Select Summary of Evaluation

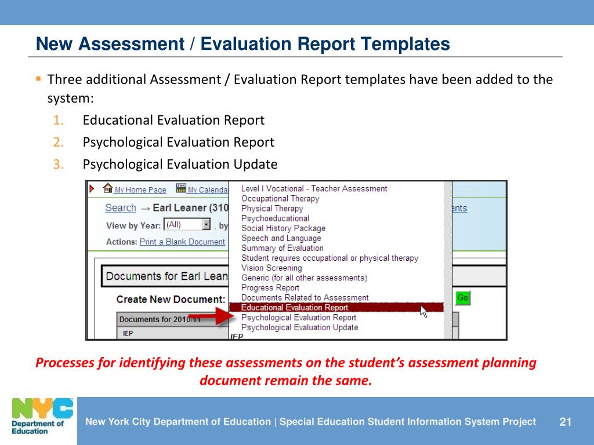(282, 248)
